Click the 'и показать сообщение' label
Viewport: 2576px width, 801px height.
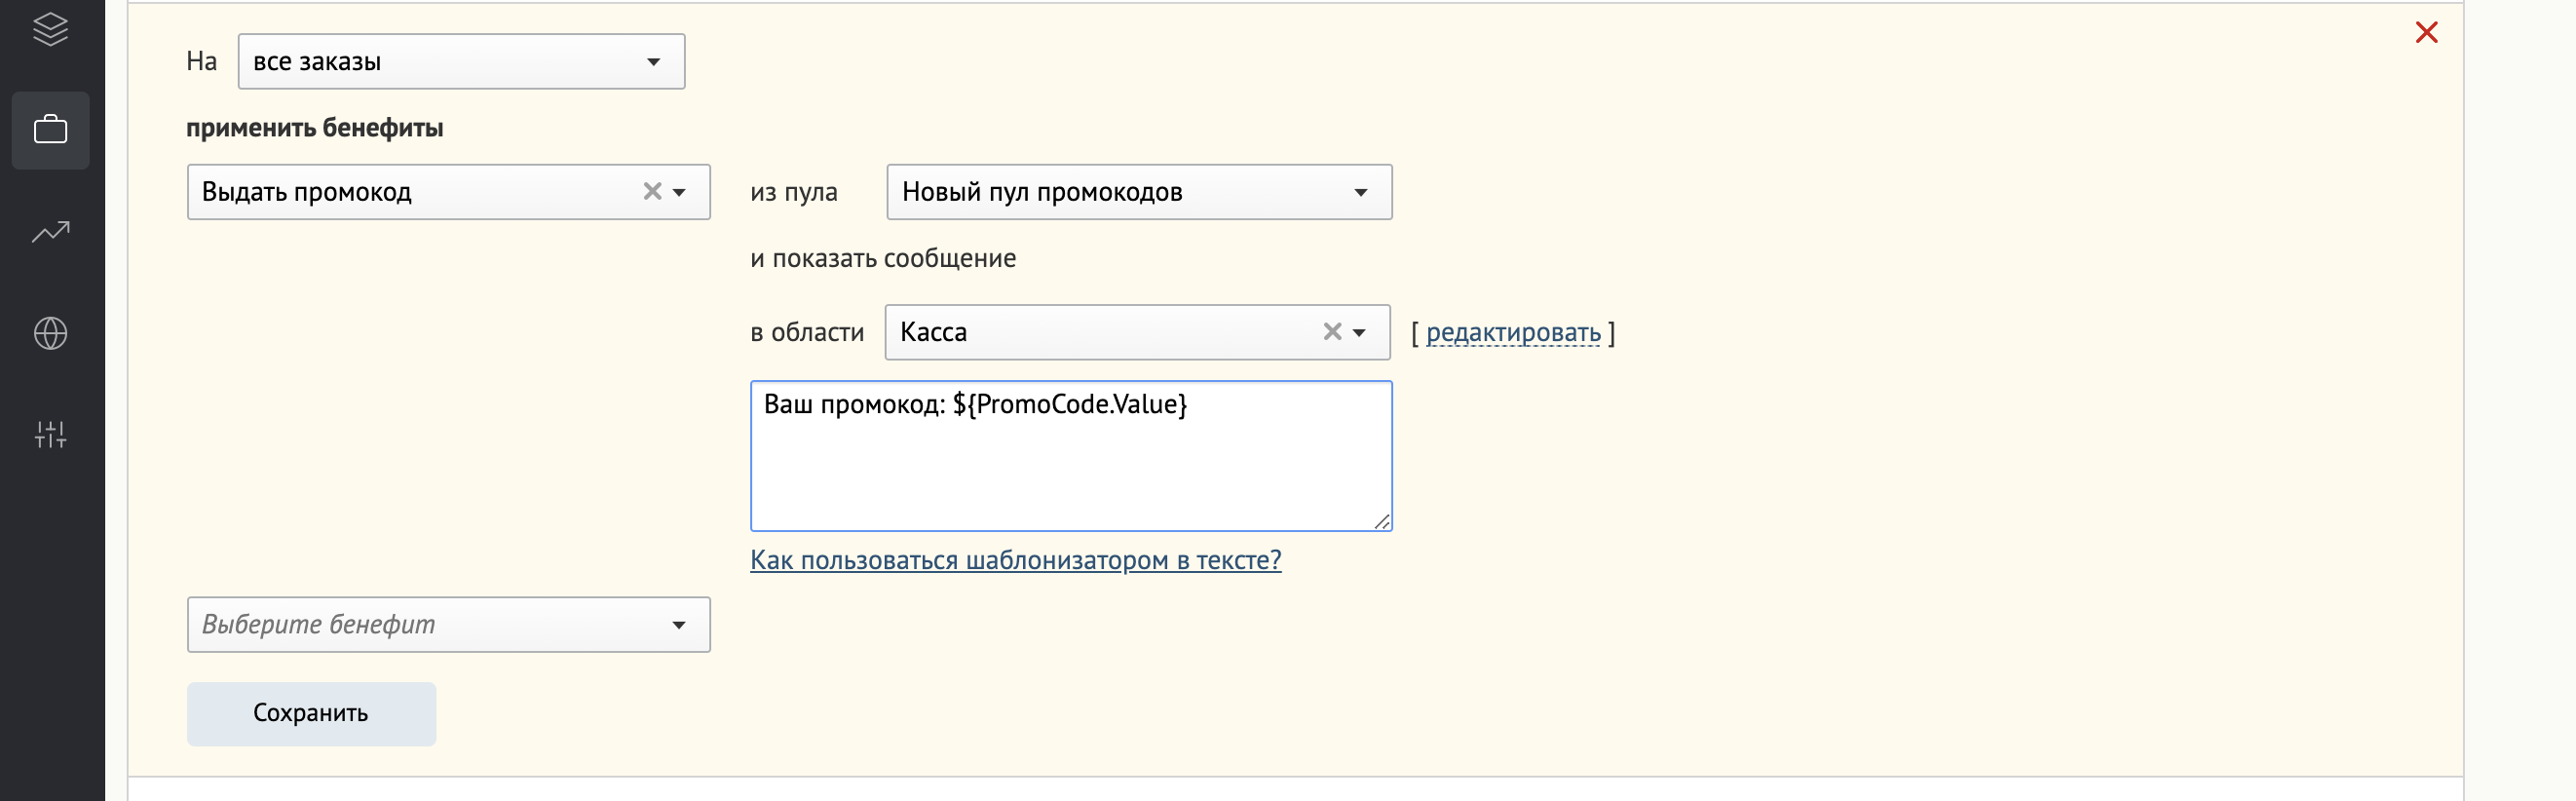coord(883,258)
